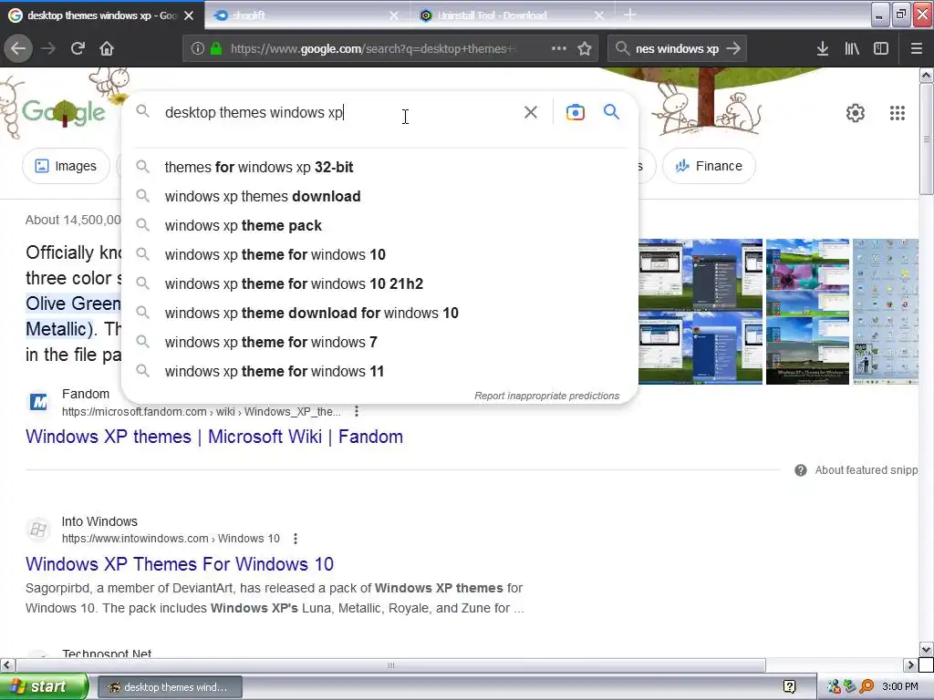
Task: Click the vertical scrollbar up arrow
Action: 927,75
